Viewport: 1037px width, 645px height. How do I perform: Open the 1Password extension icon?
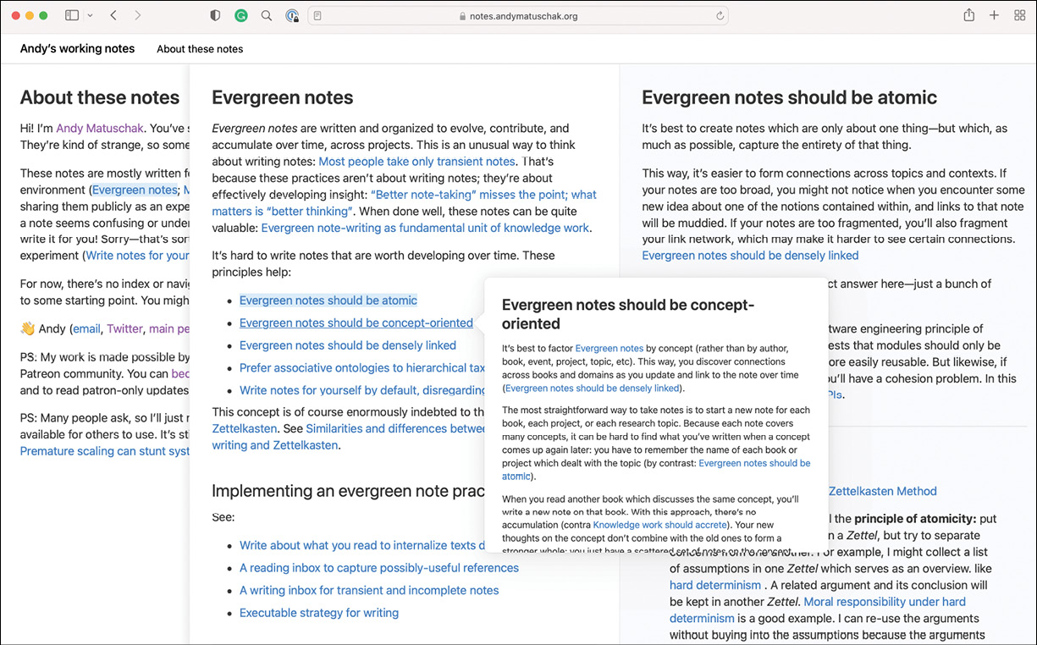(x=292, y=15)
